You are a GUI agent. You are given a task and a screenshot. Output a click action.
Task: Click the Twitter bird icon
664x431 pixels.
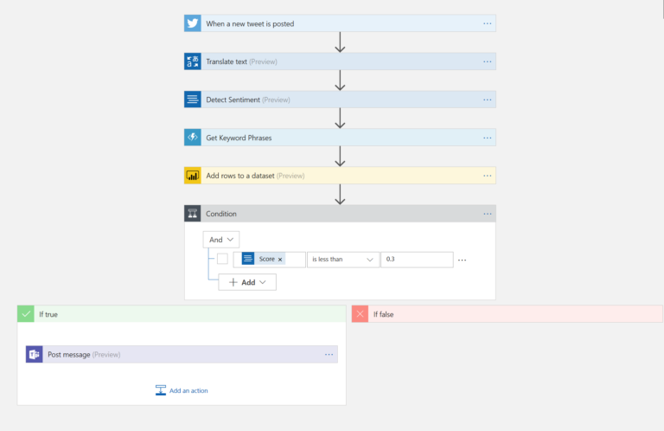coord(192,23)
